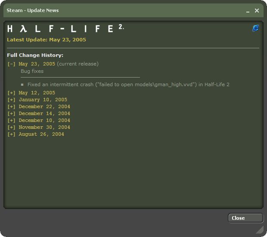The image size is (267, 237).
Task: Click the December 14, 2004 date link
Action: pos(44,113)
